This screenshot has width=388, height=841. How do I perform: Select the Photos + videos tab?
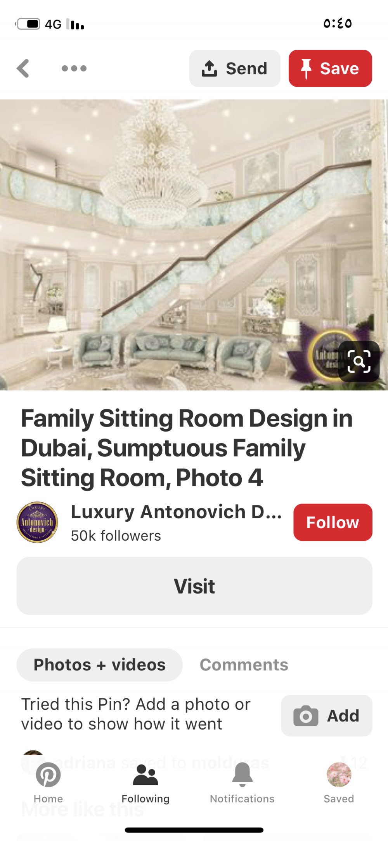99,665
